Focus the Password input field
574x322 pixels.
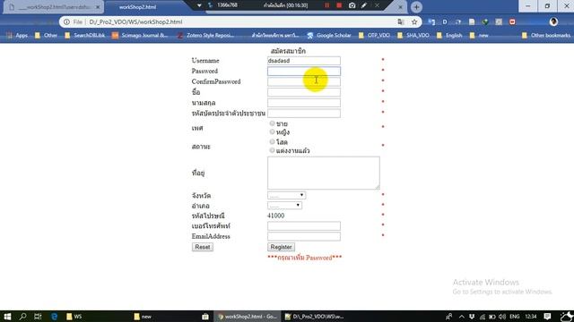(304, 72)
